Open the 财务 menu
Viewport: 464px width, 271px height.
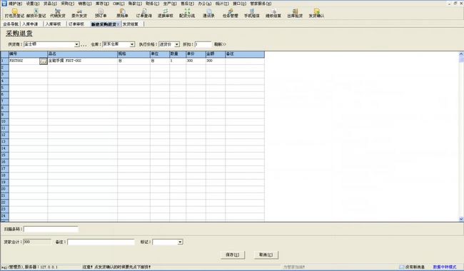152,4
